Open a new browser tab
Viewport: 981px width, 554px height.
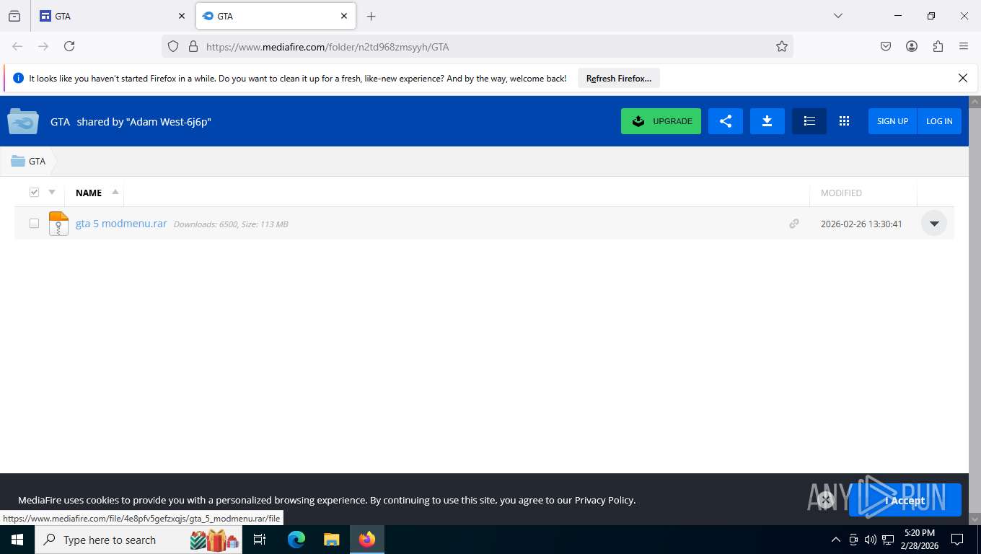tap(371, 16)
